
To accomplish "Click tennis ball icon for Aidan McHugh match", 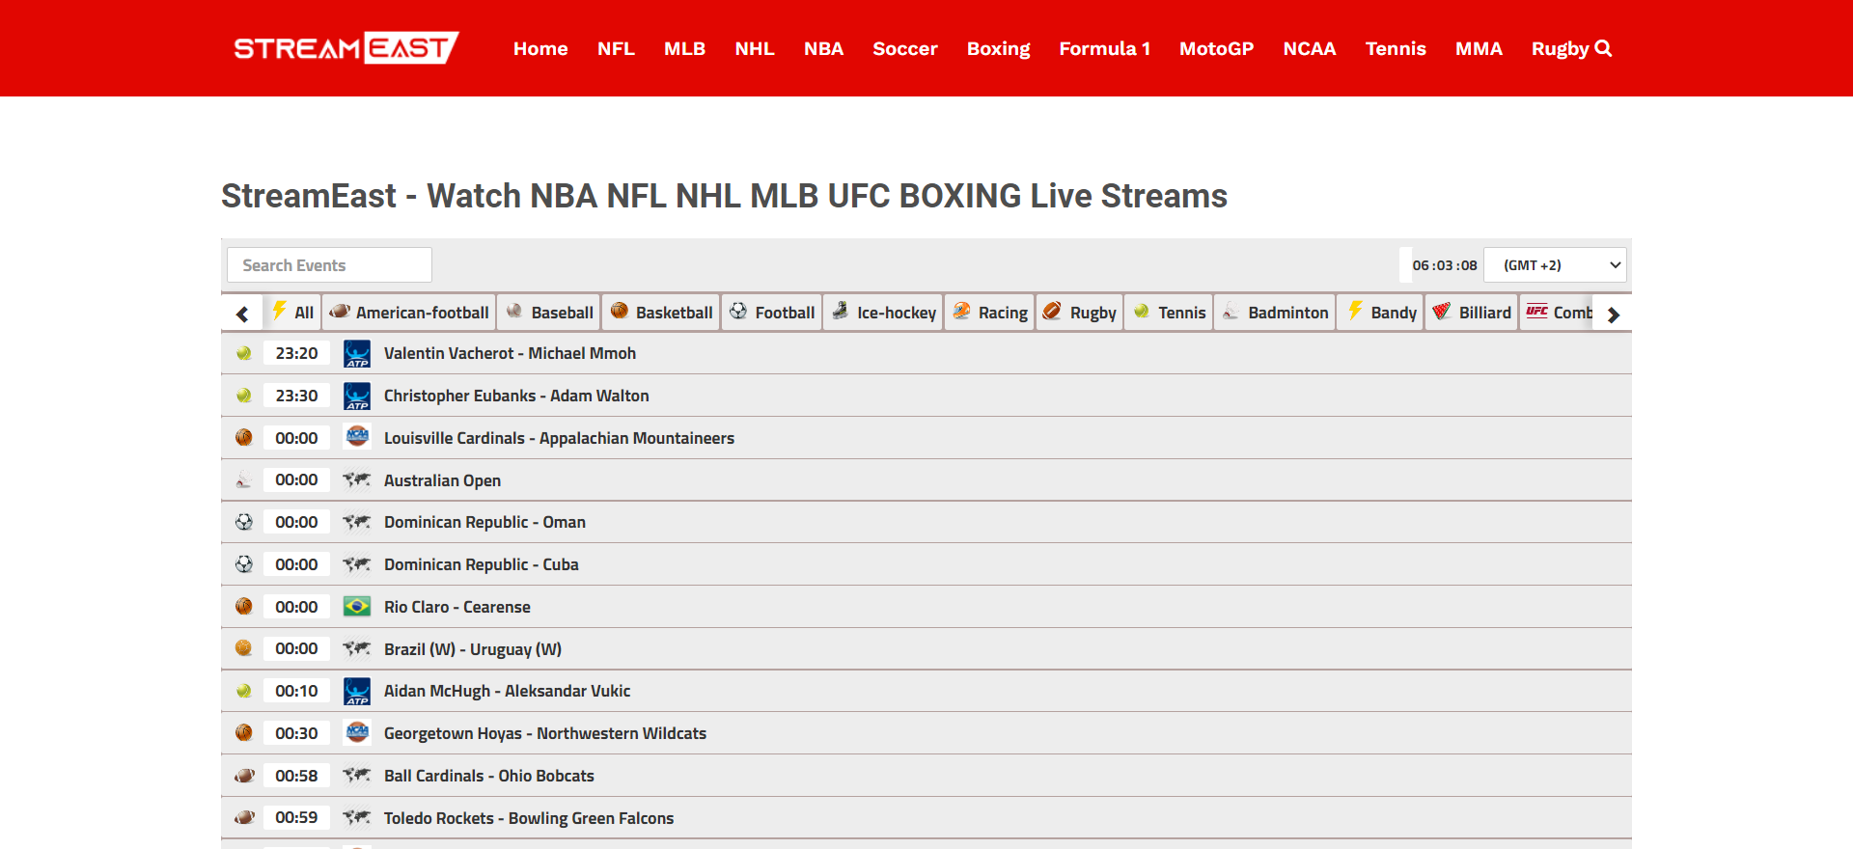I will (243, 691).
